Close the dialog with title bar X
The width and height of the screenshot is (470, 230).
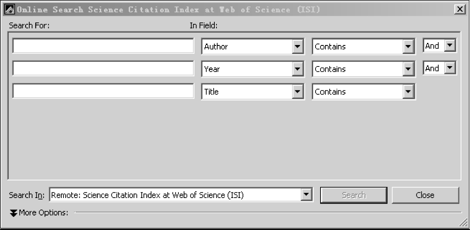(x=460, y=9)
